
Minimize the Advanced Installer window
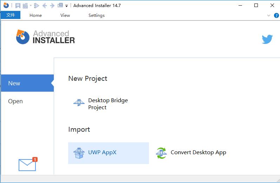(x=240, y=5)
